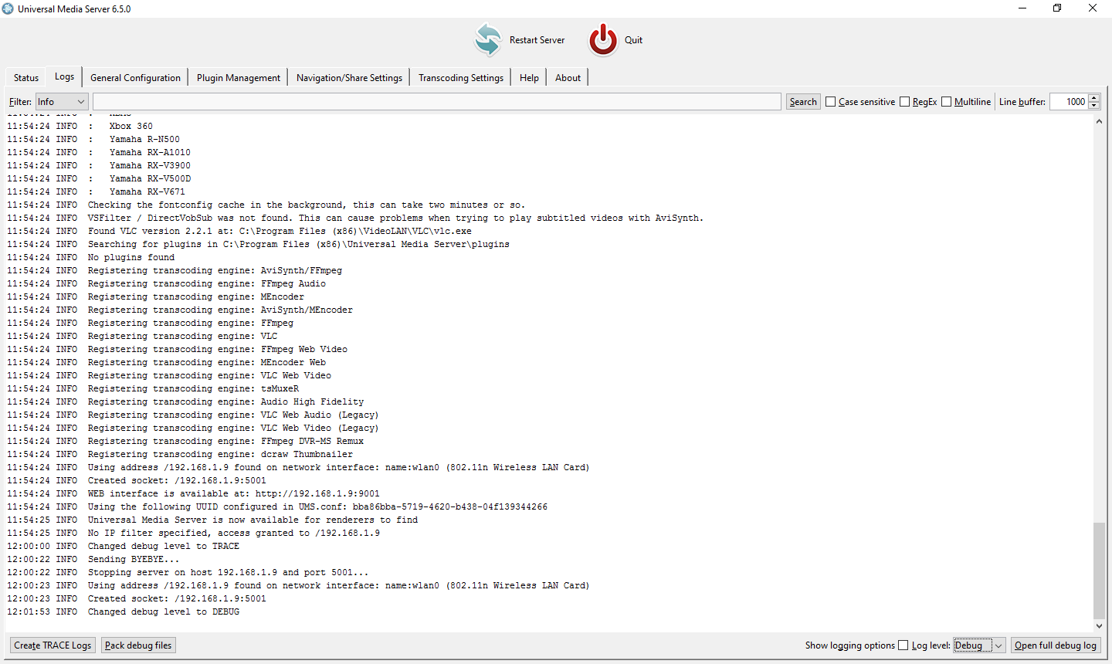The width and height of the screenshot is (1112, 664).
Task: Click the vertical scrollbar thumb
Action: tap(1099, 571)
